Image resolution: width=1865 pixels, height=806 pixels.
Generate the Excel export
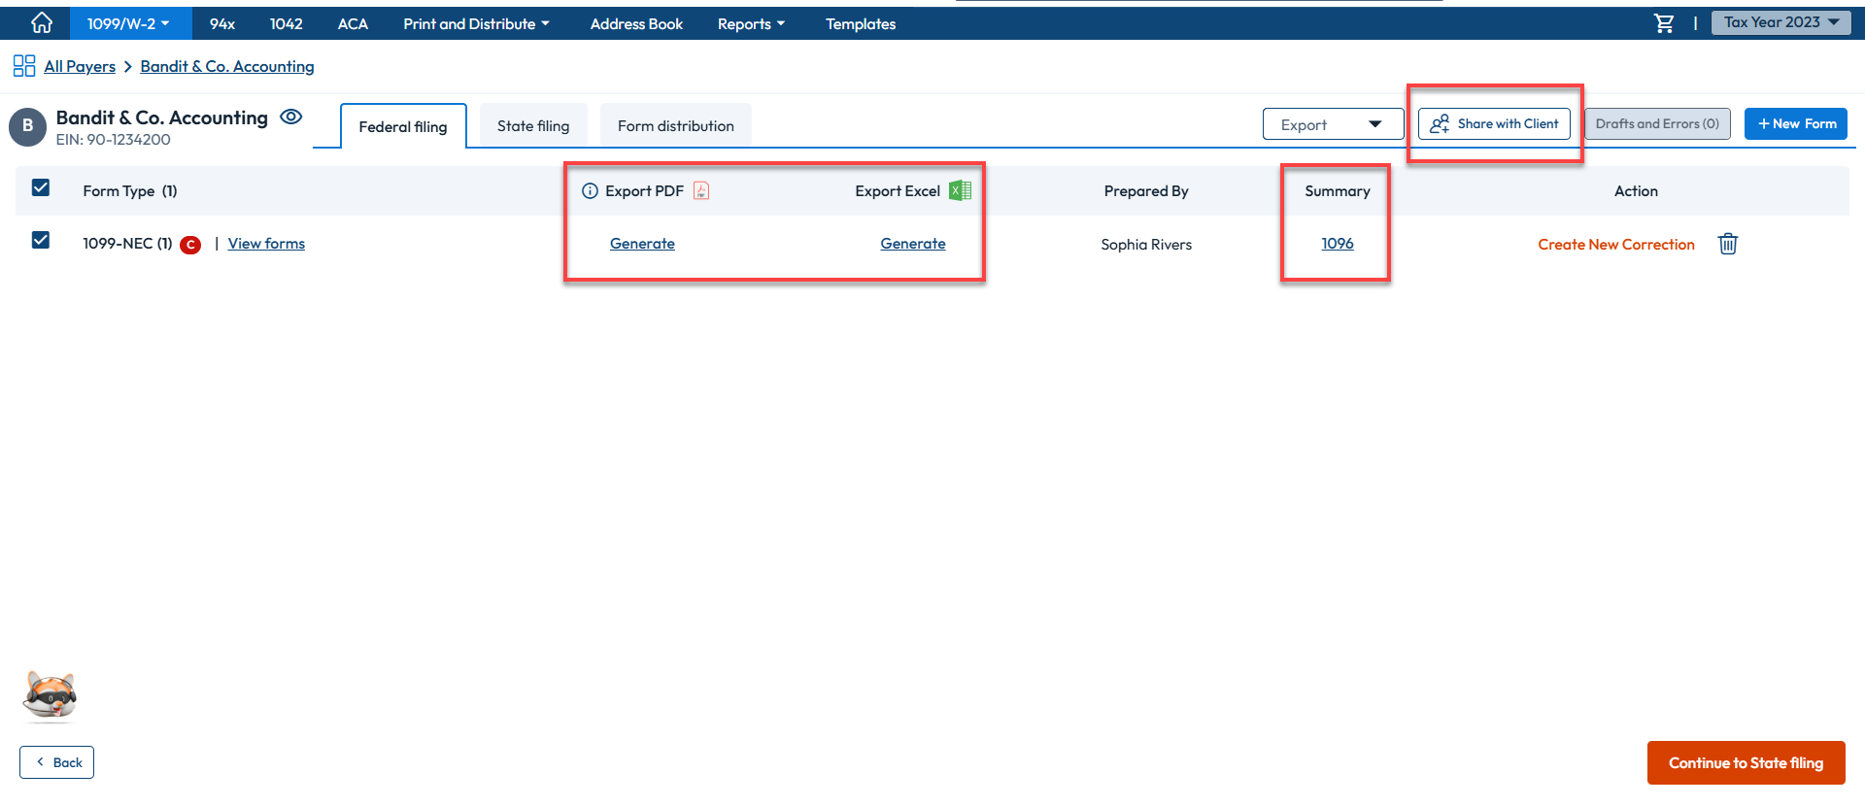[913, 244]
